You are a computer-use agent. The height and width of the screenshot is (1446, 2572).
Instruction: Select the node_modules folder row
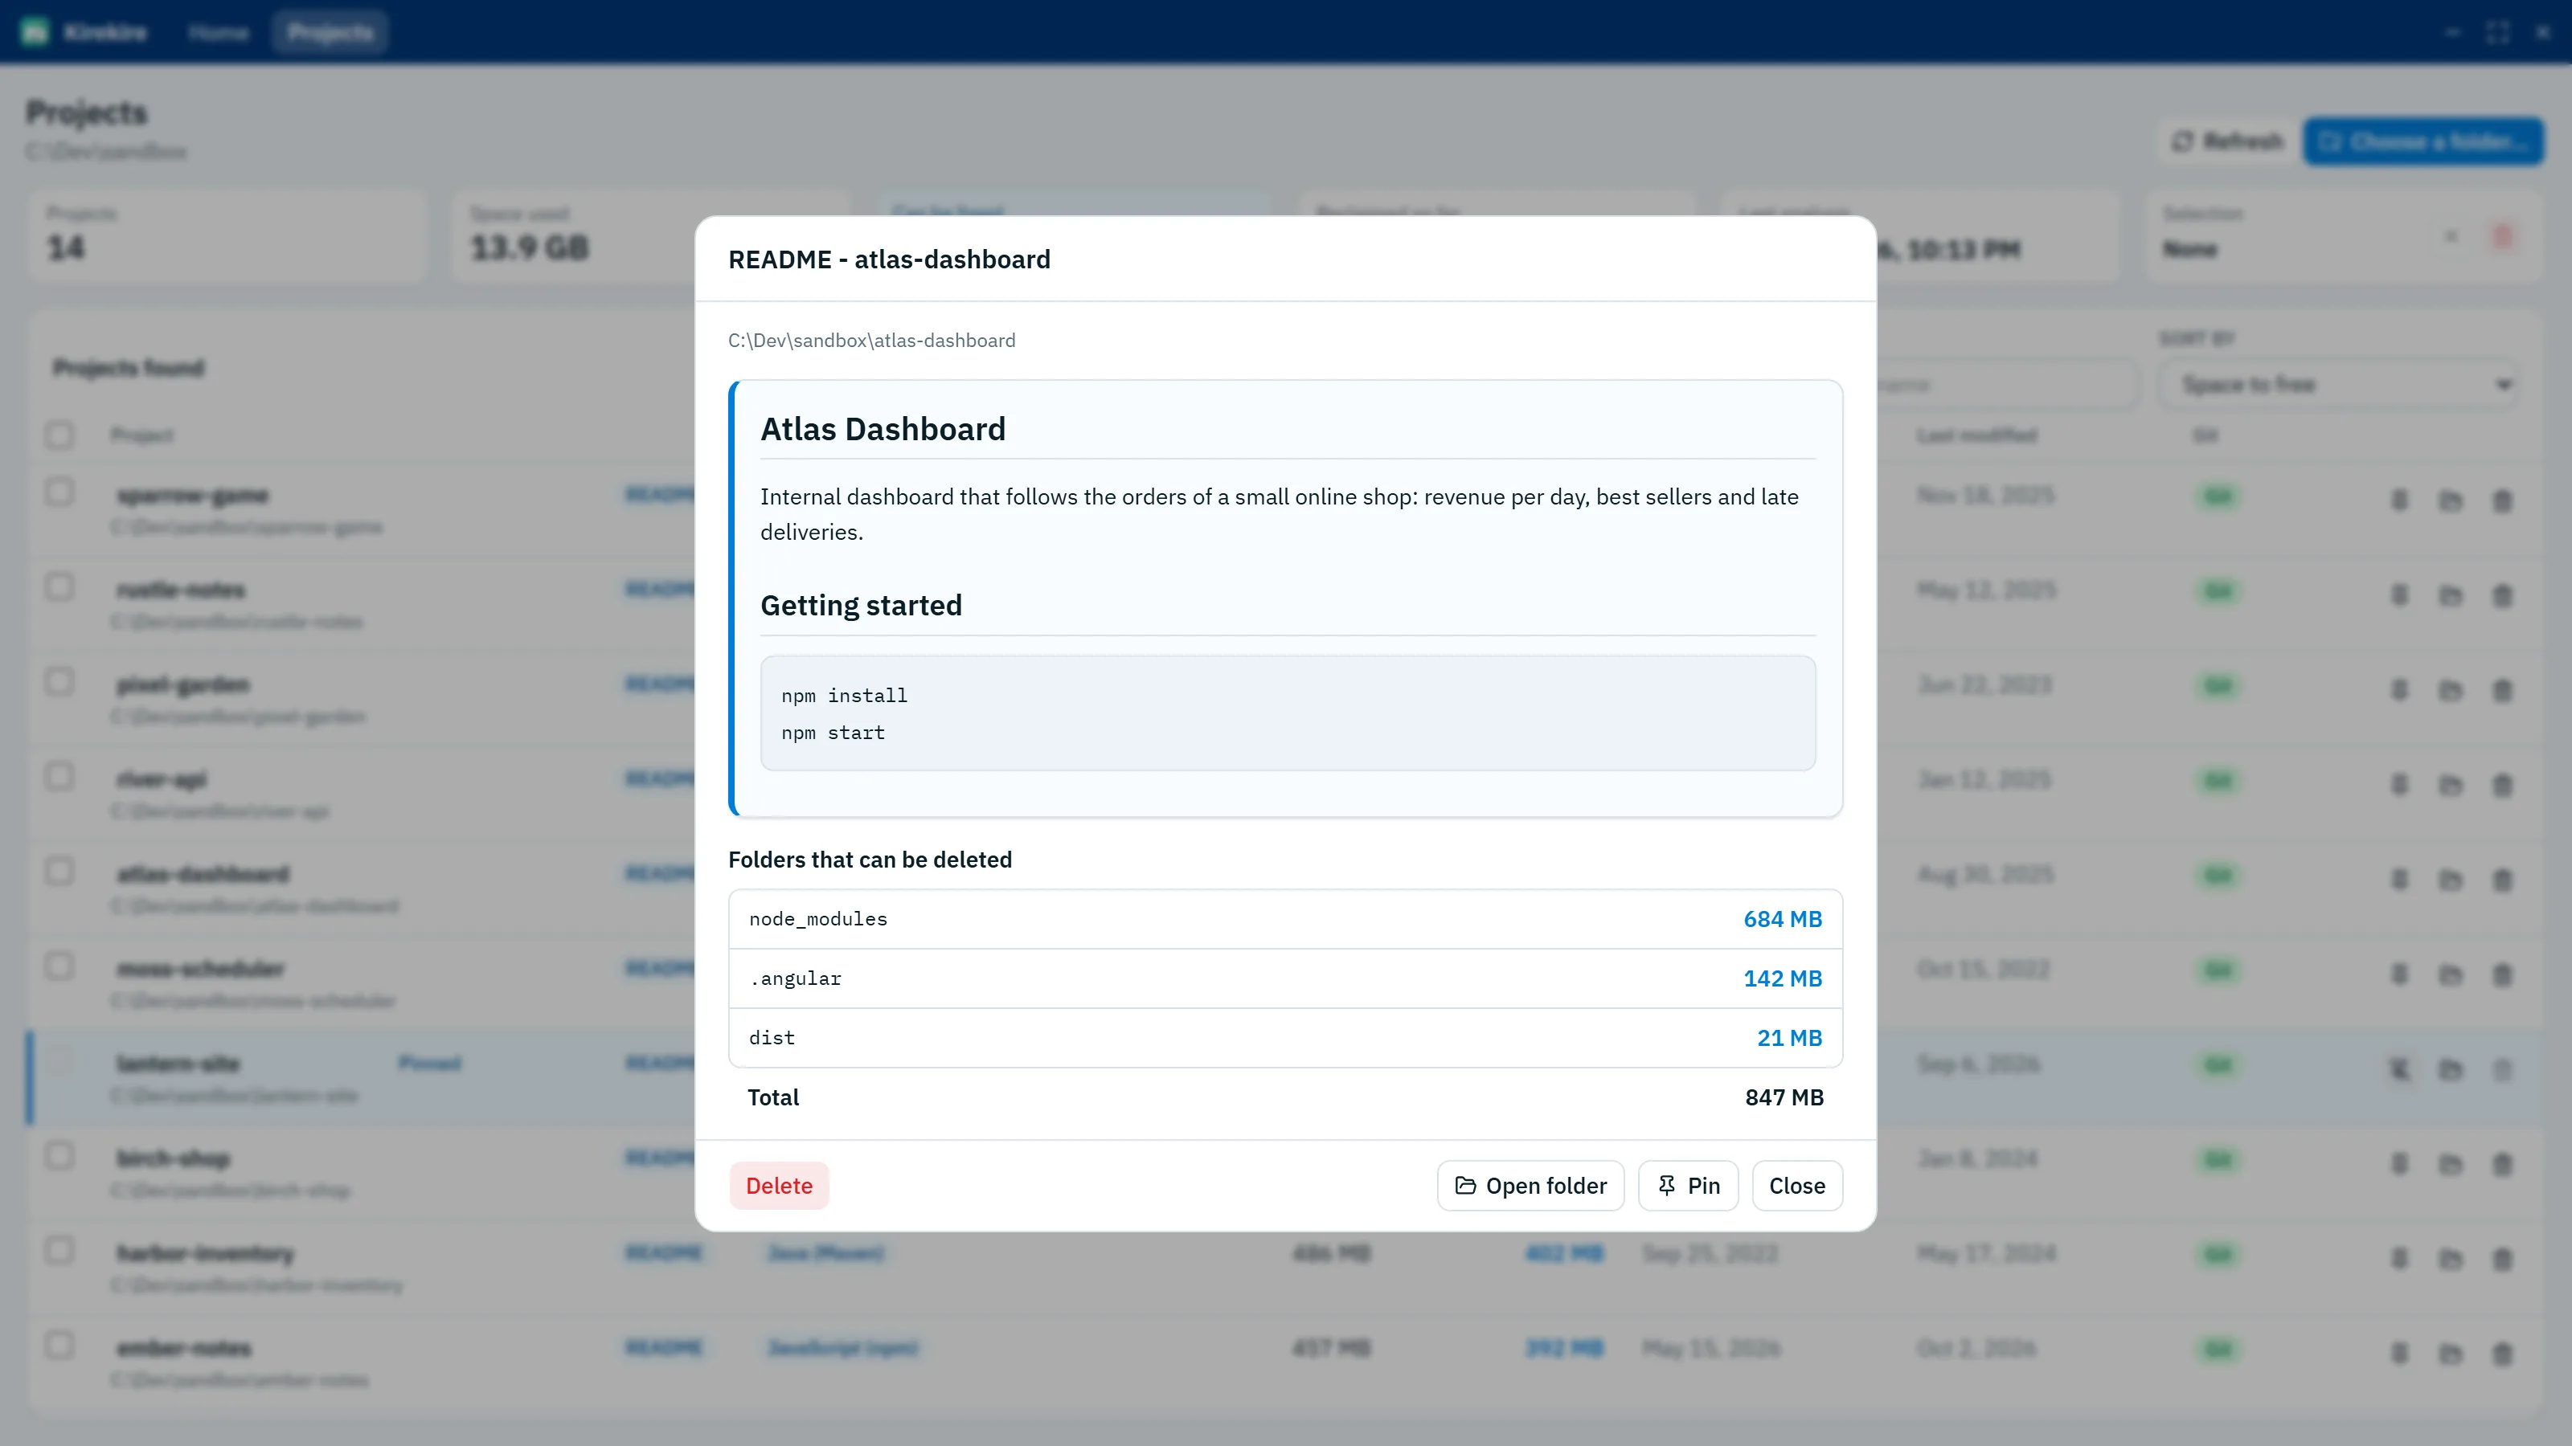[1286, 919]
